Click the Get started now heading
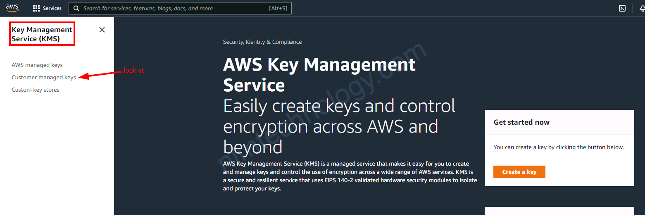The width and height of the screenshot is (645, 216). tap(521, 122)
